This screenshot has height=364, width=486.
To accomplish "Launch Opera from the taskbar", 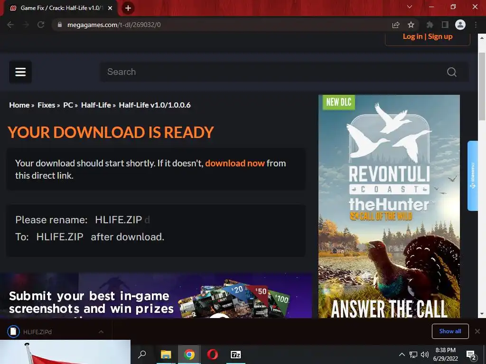I will [x=212, y=355].
